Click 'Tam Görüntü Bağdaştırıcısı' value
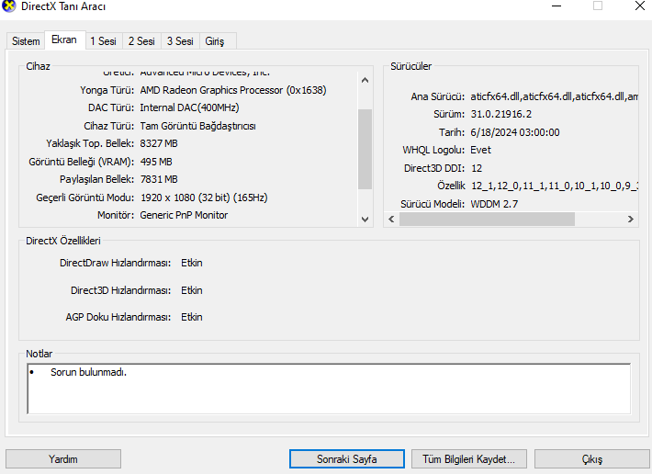 pyautogui.click(x=198, y=126)
